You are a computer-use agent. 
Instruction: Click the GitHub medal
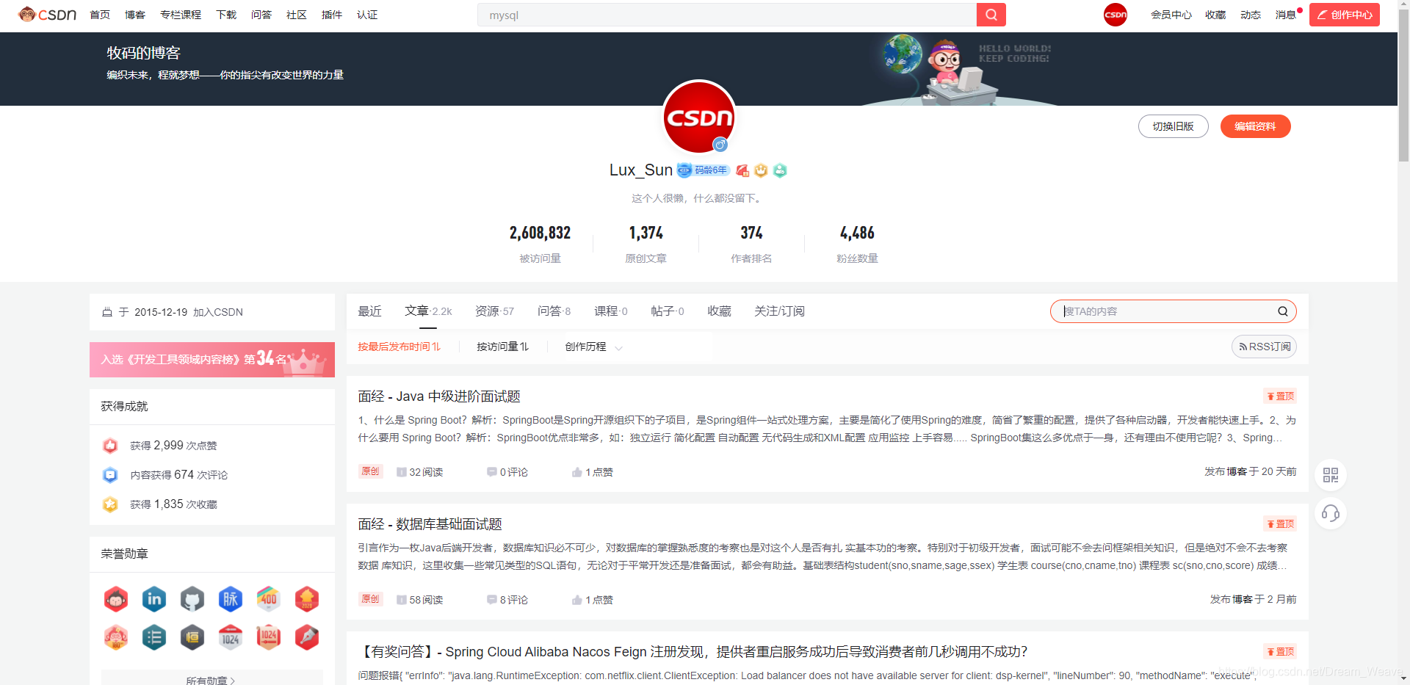(192, 599)
